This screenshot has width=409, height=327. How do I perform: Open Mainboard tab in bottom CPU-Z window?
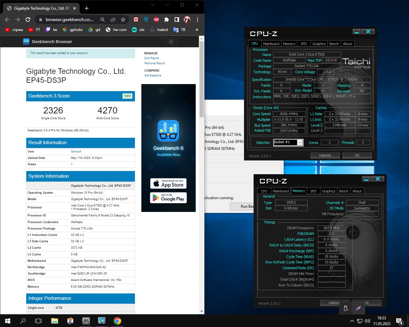point(281,191)
